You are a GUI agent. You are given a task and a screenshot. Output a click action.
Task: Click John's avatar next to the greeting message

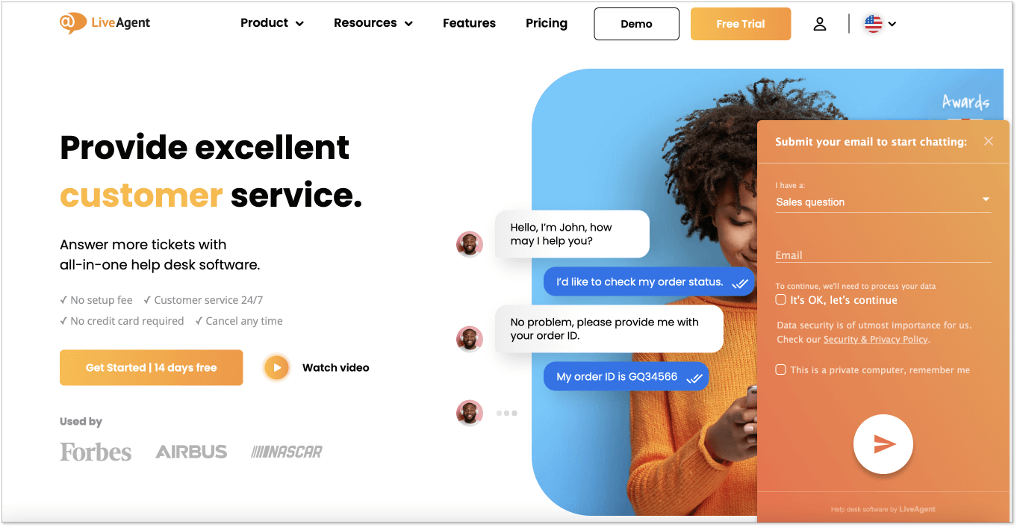point(470,244)
